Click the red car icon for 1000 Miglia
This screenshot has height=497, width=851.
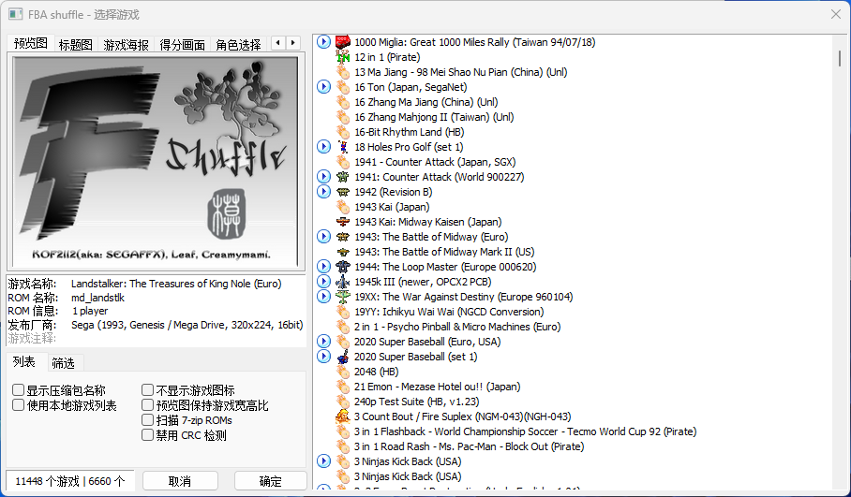(x=343, y=42)
